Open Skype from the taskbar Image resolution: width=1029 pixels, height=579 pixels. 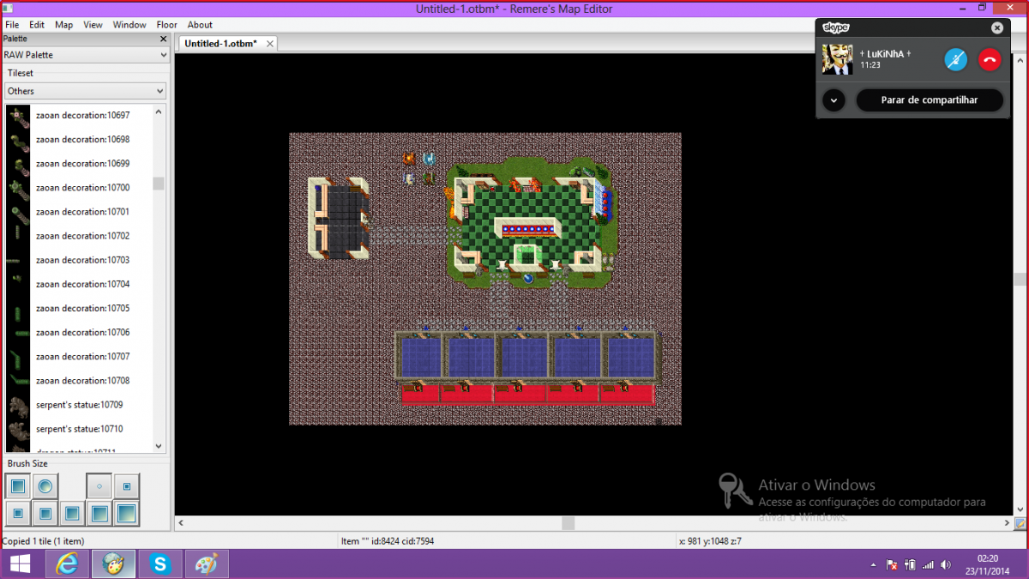160,564
